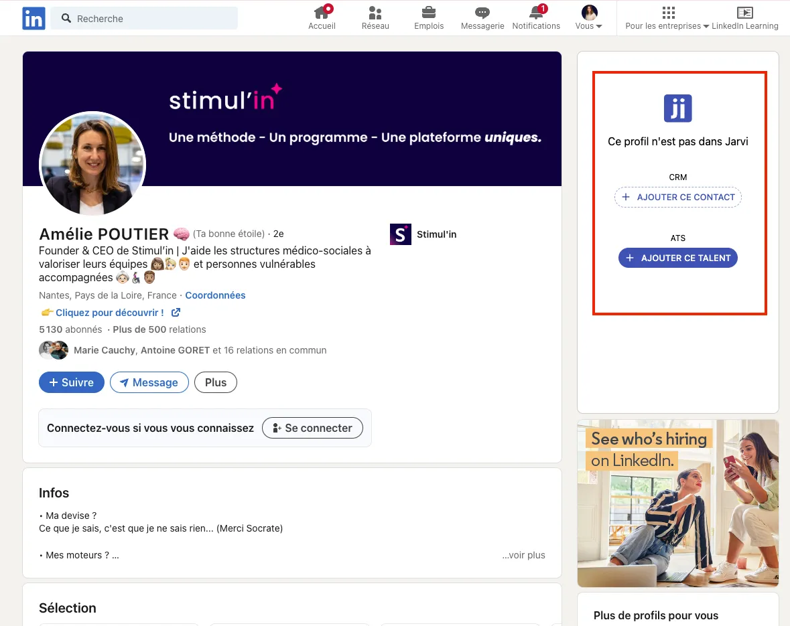The height and width of the screenshot is (626, 790).
Task: Expand '...voir plus' in the Infos section
Action: (523, 555)
